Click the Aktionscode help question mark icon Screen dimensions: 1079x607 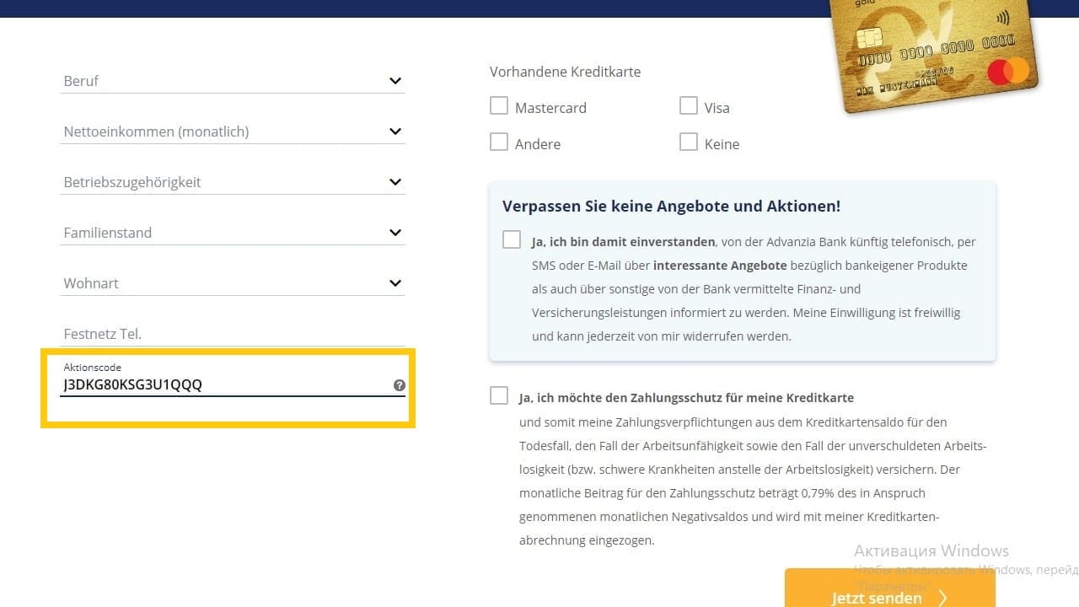[x=399, y=385]
